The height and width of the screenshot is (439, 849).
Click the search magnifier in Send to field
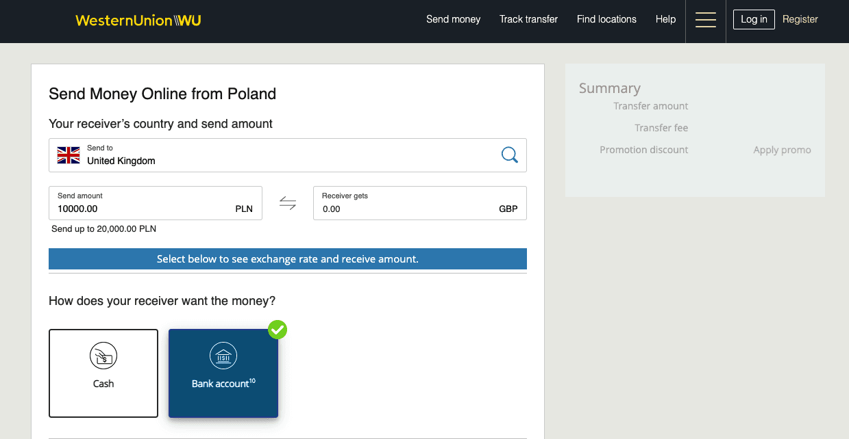(510, 155)
